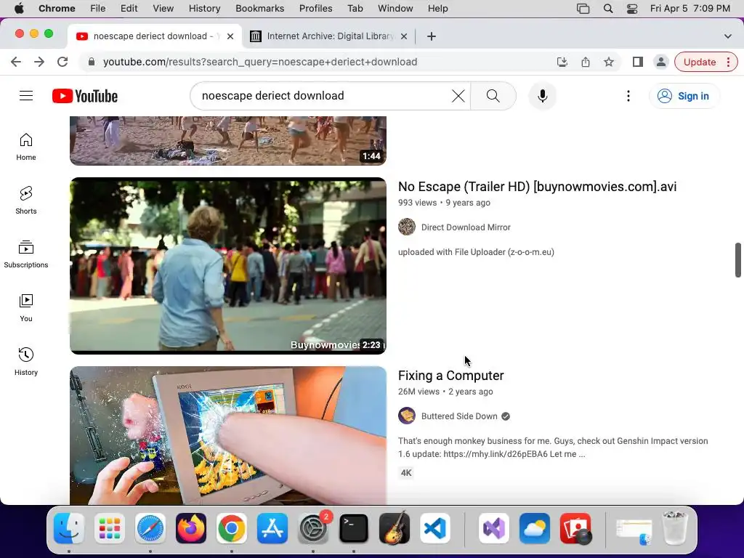Open macOS Control Center

point(632,9)
